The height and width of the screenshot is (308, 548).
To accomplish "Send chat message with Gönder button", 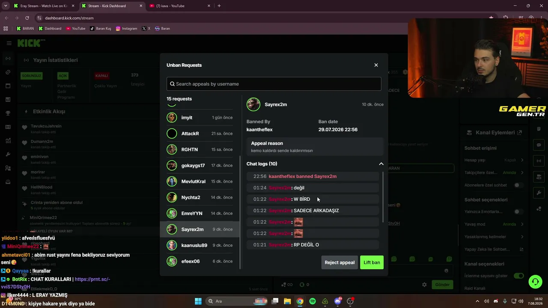I will point(442,284).
